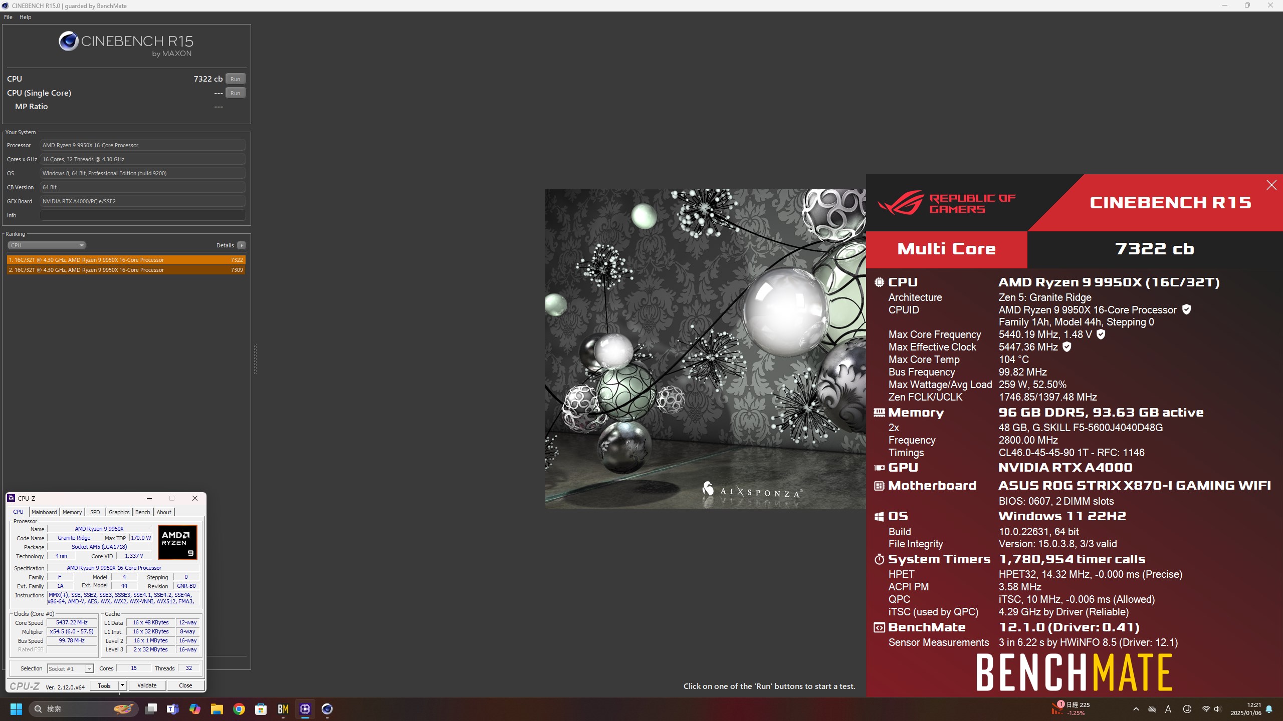Open Task View in the taskbar
The width and height of the screenshot is (1283, 721).
[151, 709]
